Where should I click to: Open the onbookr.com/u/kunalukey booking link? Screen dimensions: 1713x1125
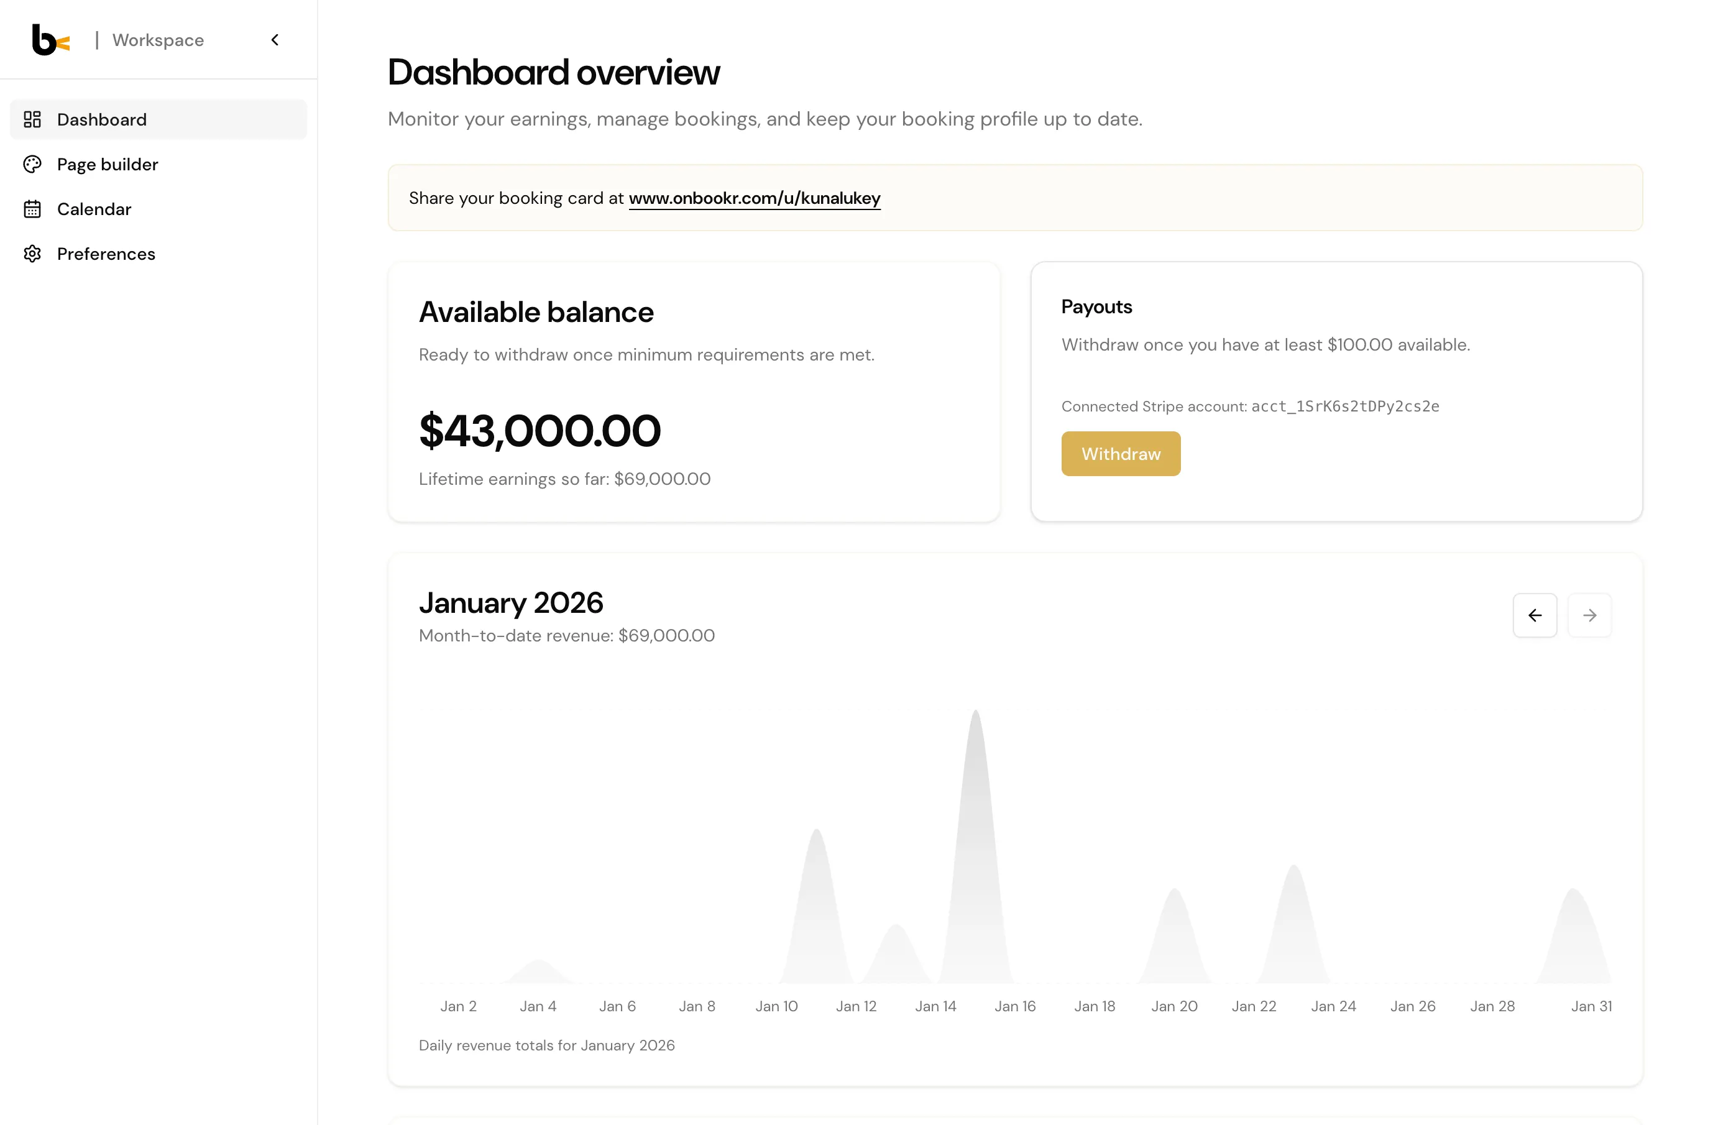[x=755, y=198]
